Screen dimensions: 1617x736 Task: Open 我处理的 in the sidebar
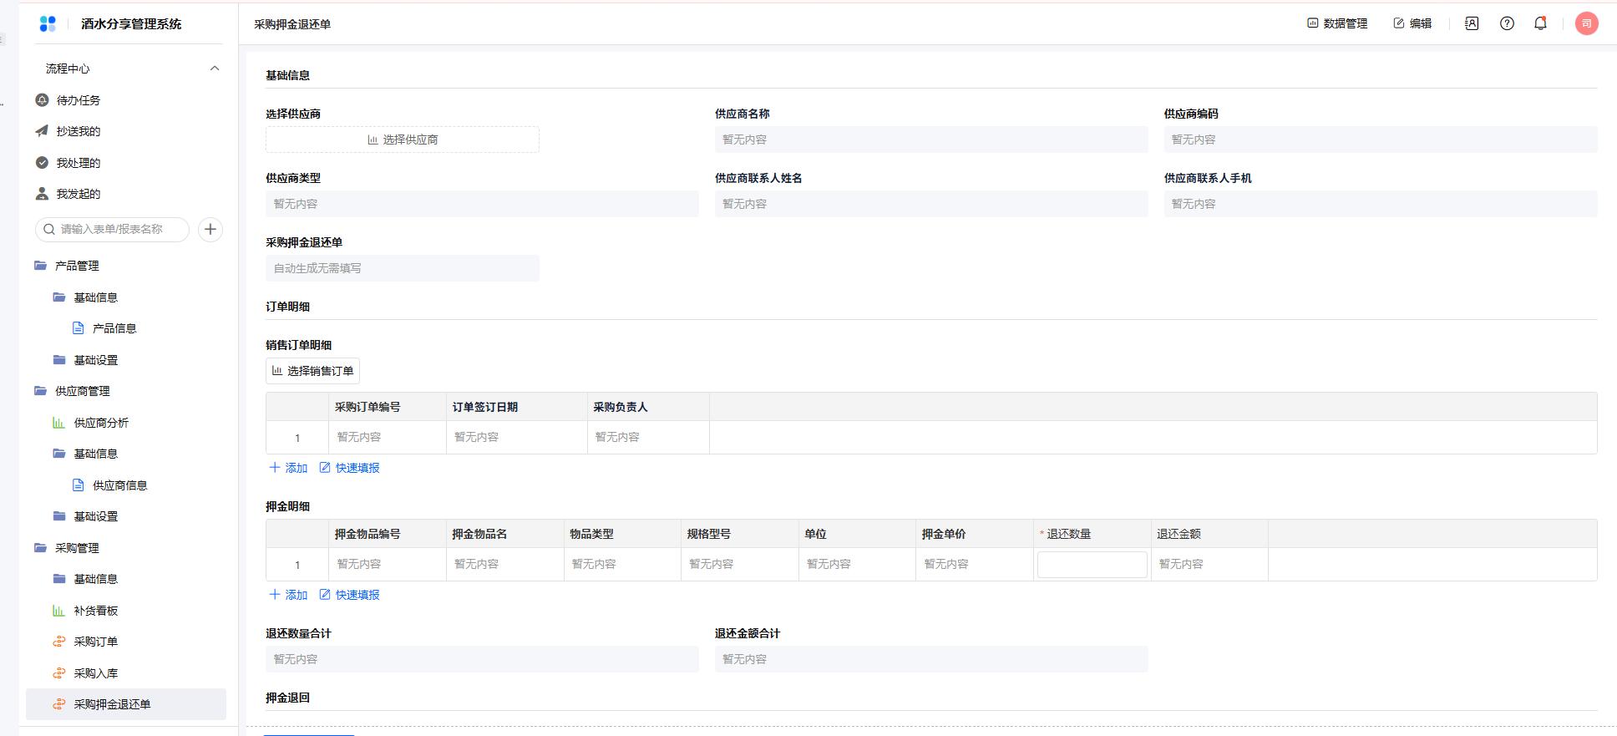(x=126, y=163)
